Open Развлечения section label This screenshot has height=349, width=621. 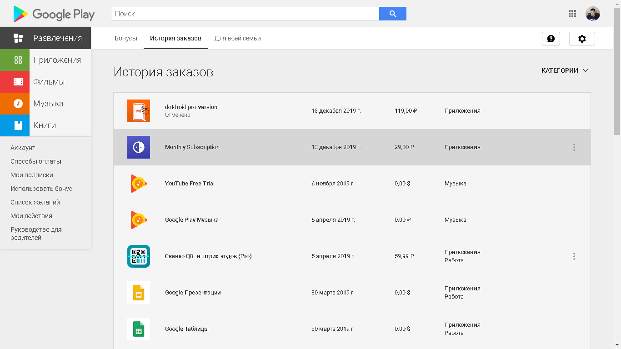57,38
